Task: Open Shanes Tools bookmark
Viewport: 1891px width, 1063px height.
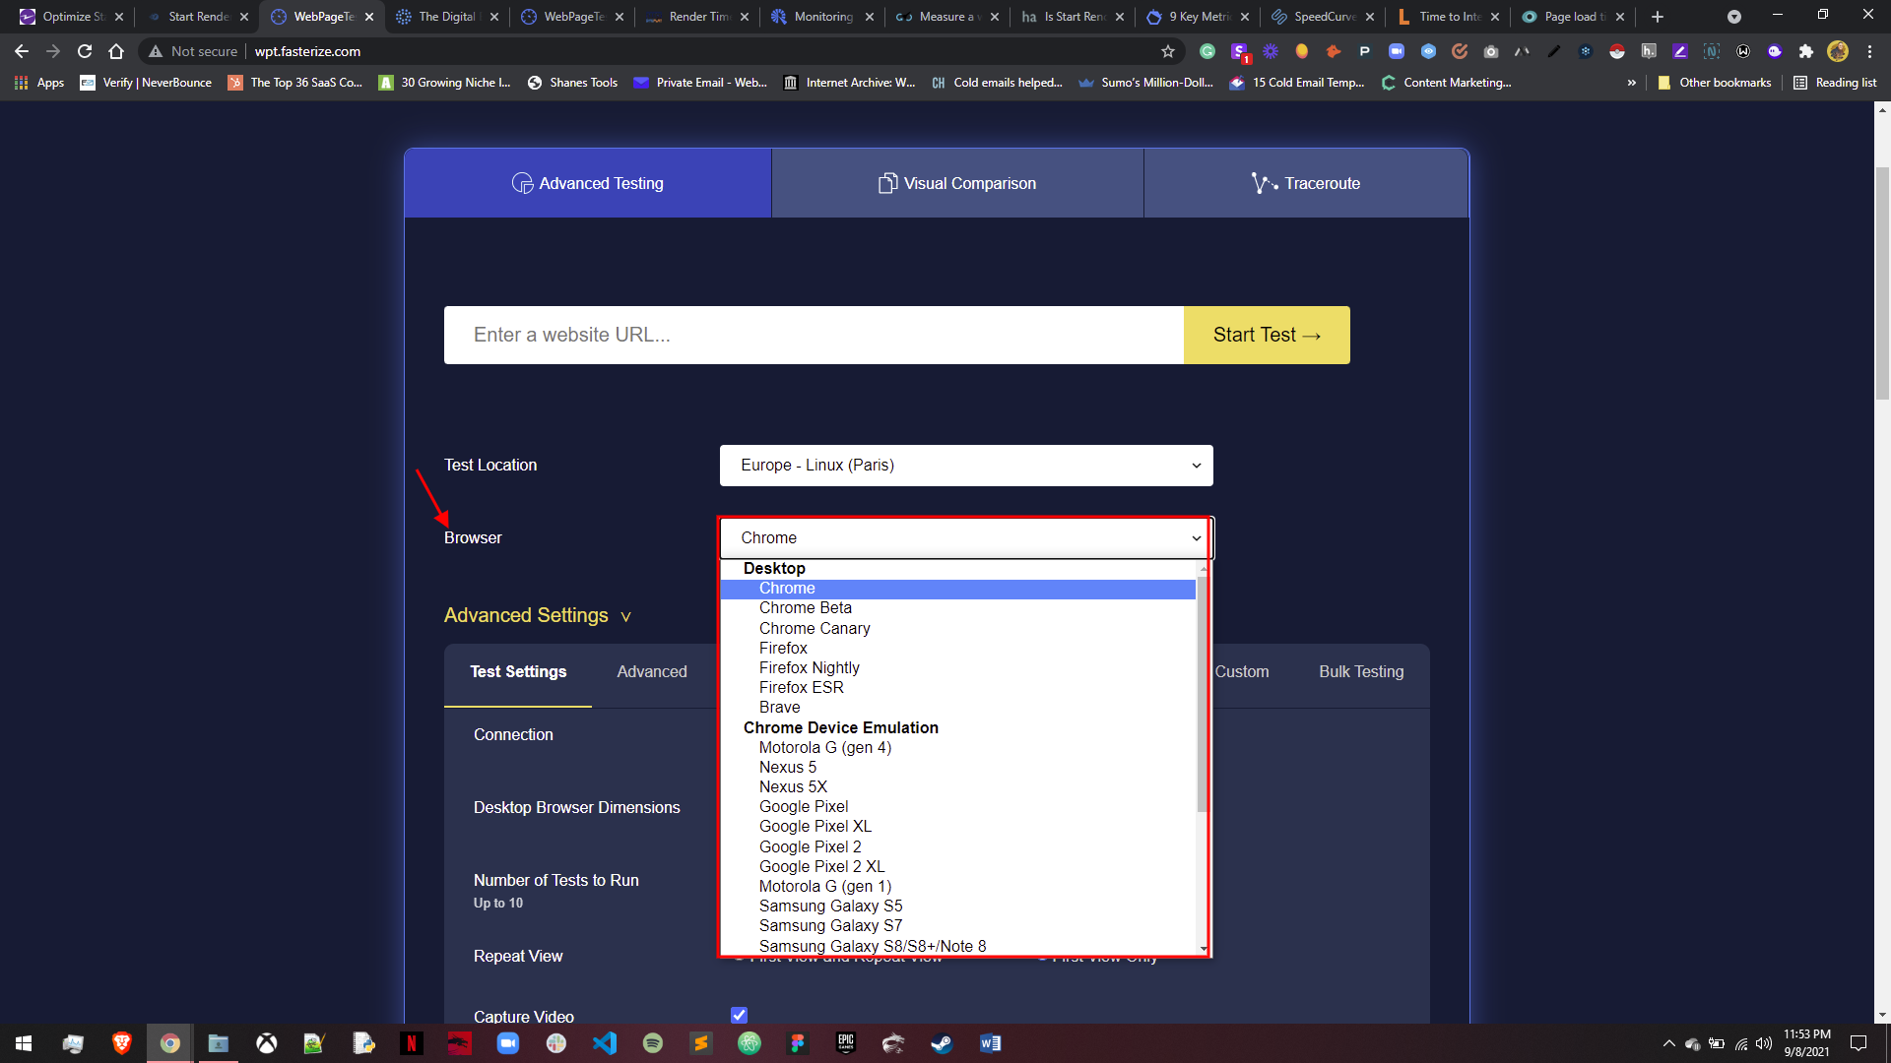Action: coord(572,83)
